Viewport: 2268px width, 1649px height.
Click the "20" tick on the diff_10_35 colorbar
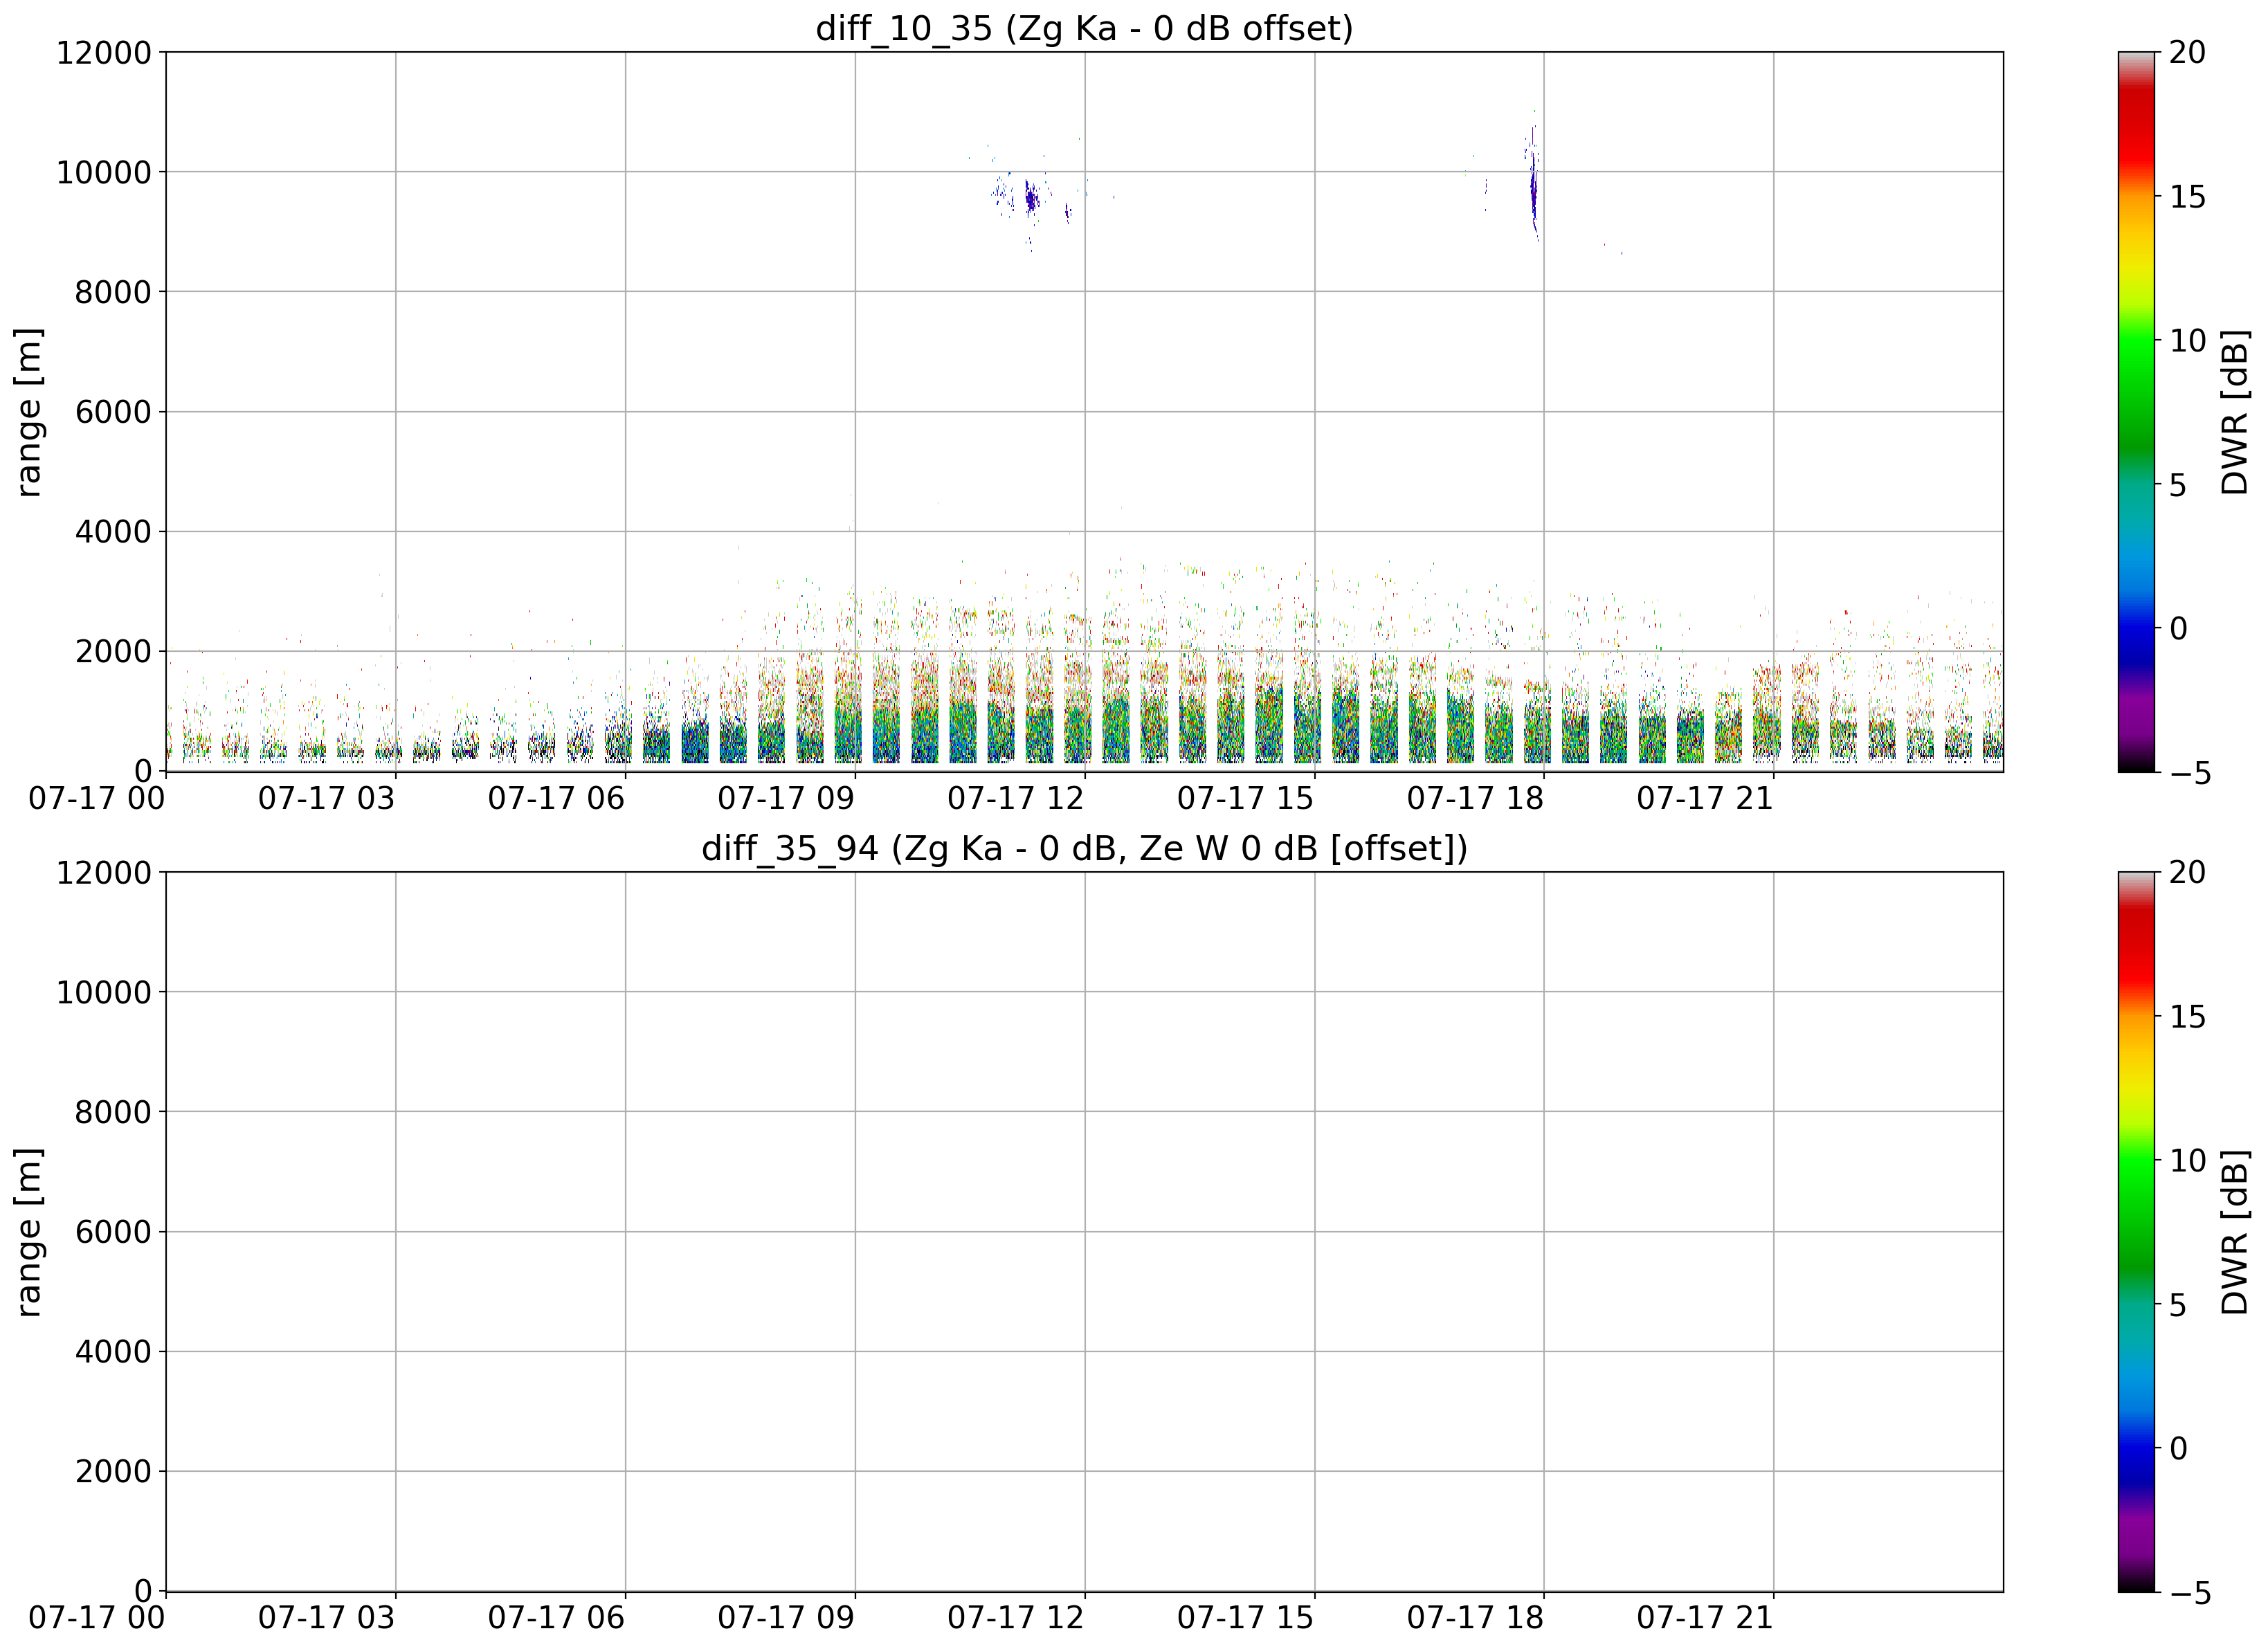tap(2188, 52)
